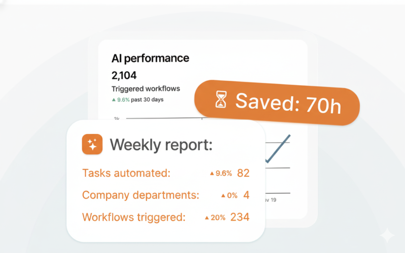Select the Tasks automated label
This screenshot has width=405, height=253.
[x=126, y=173]
